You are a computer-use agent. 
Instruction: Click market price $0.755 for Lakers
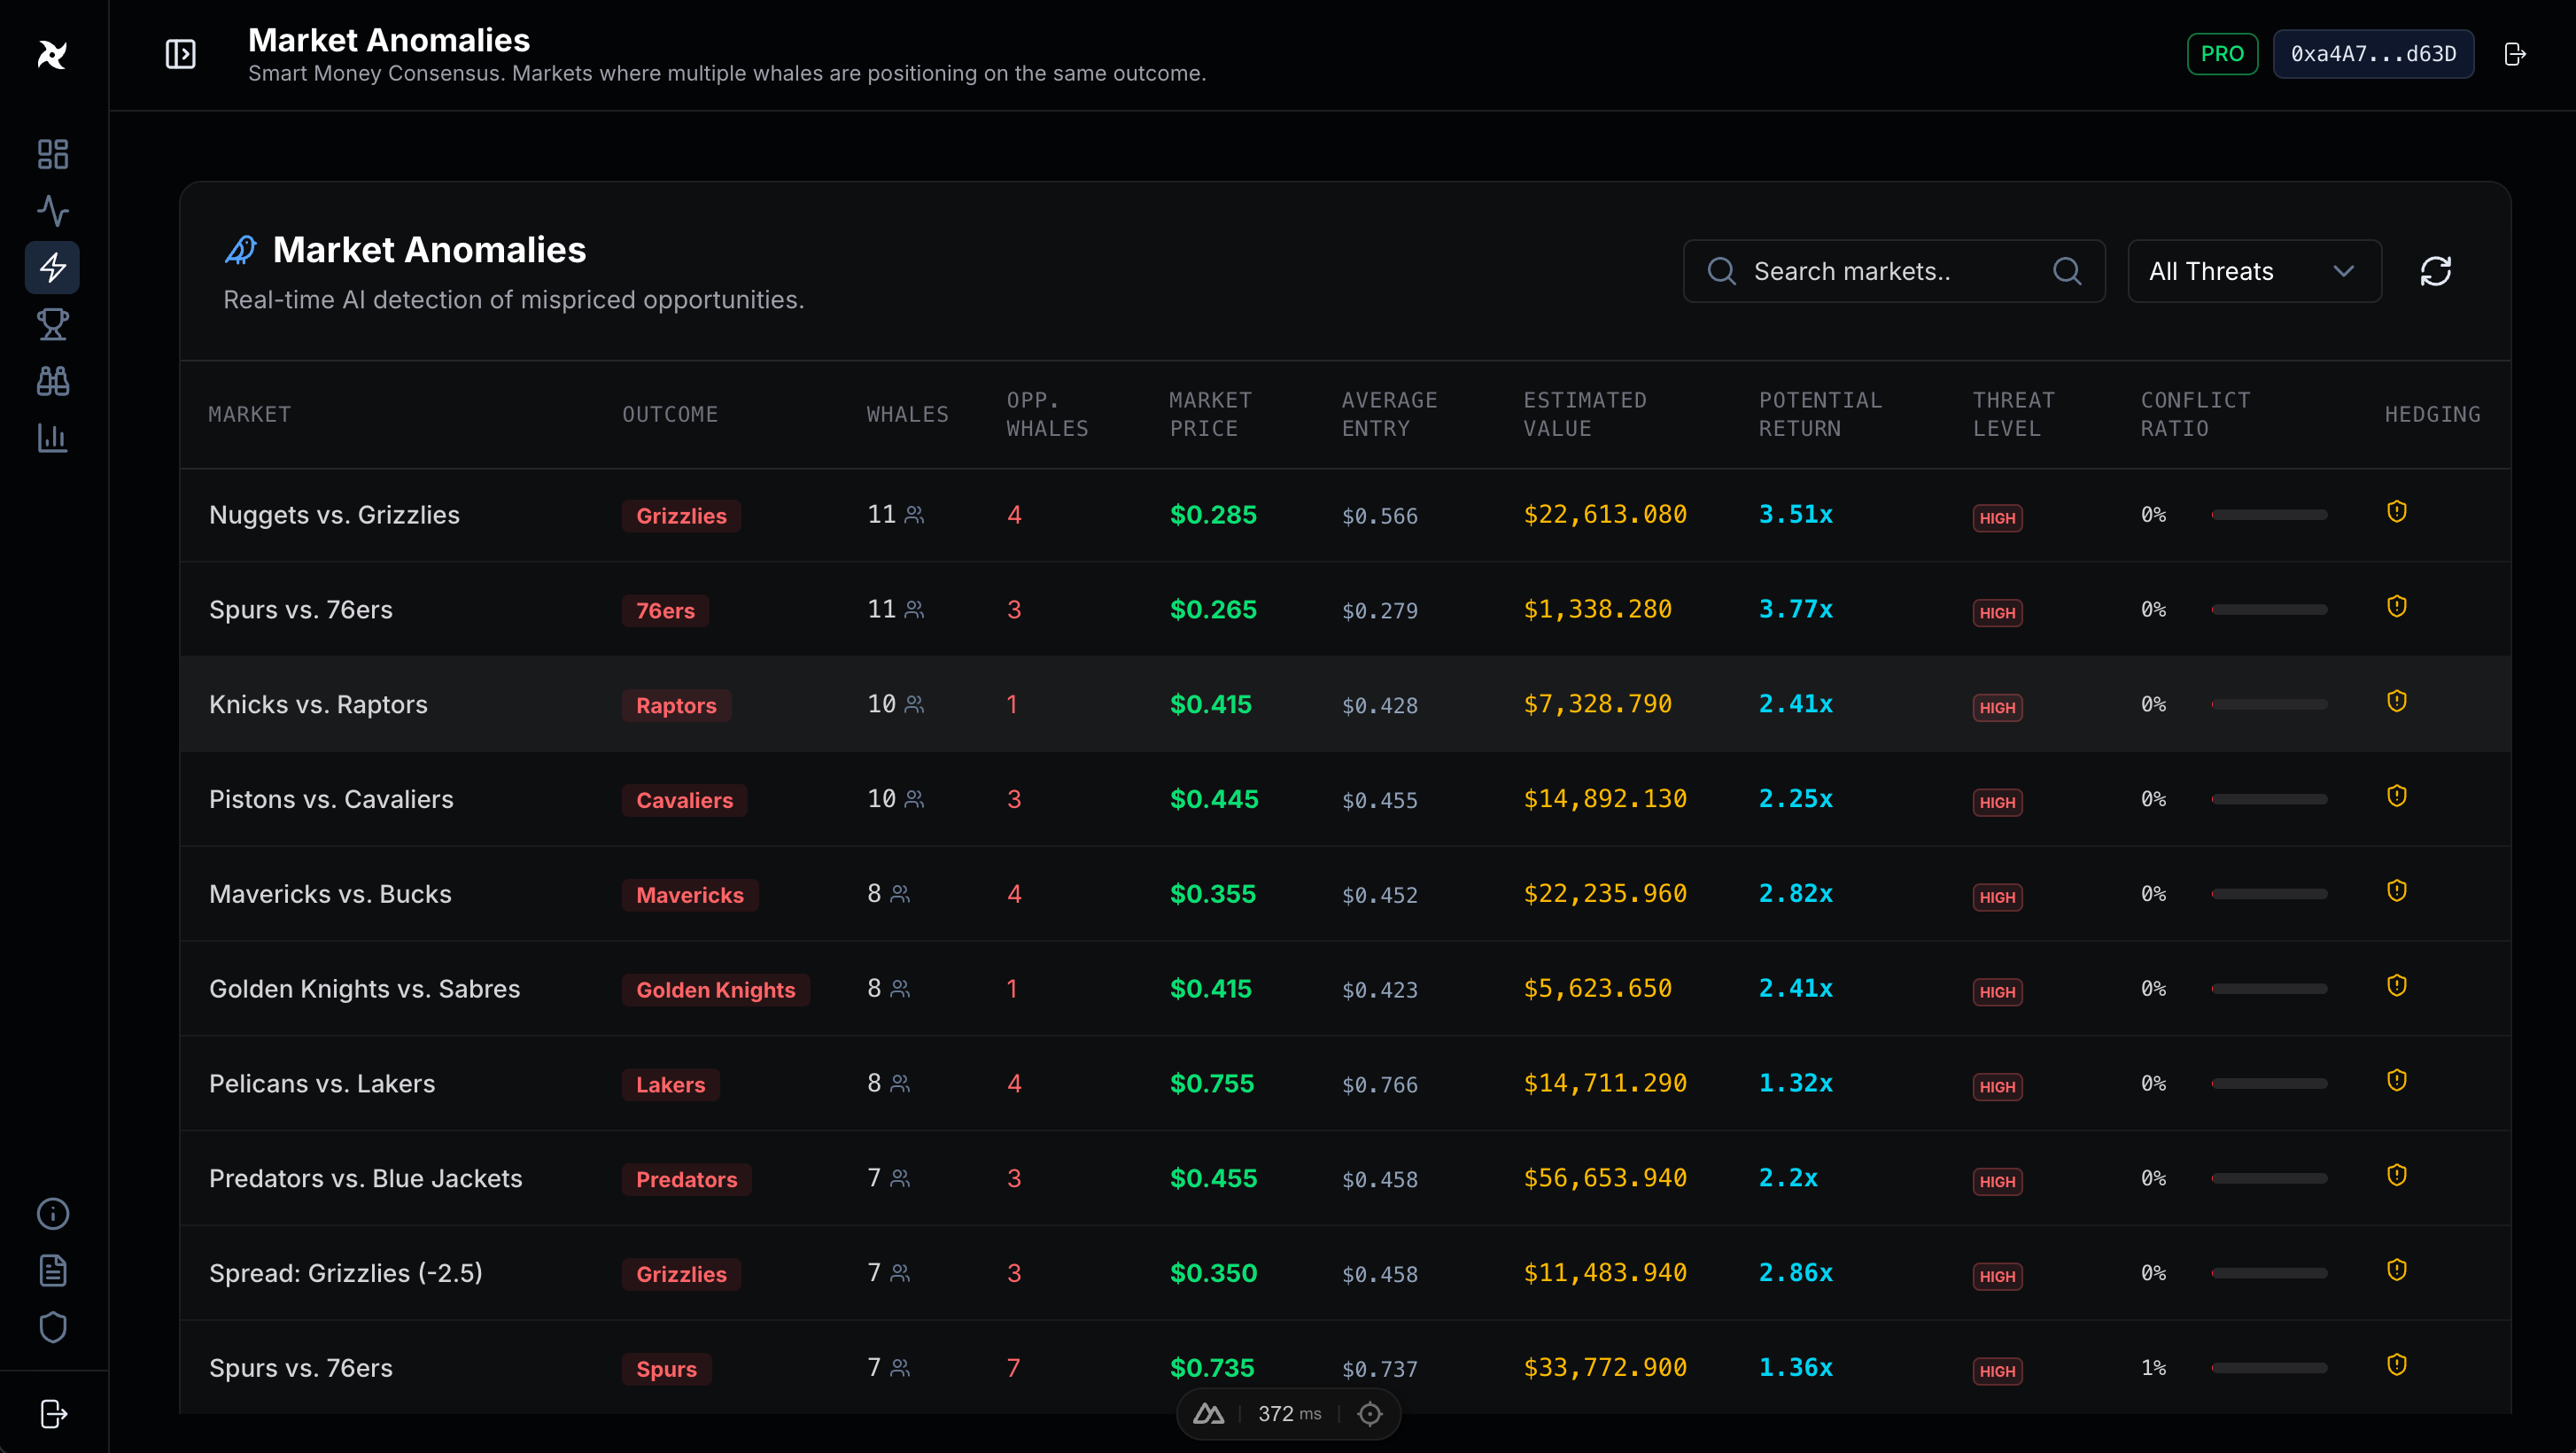(x=1211, y=1083)
